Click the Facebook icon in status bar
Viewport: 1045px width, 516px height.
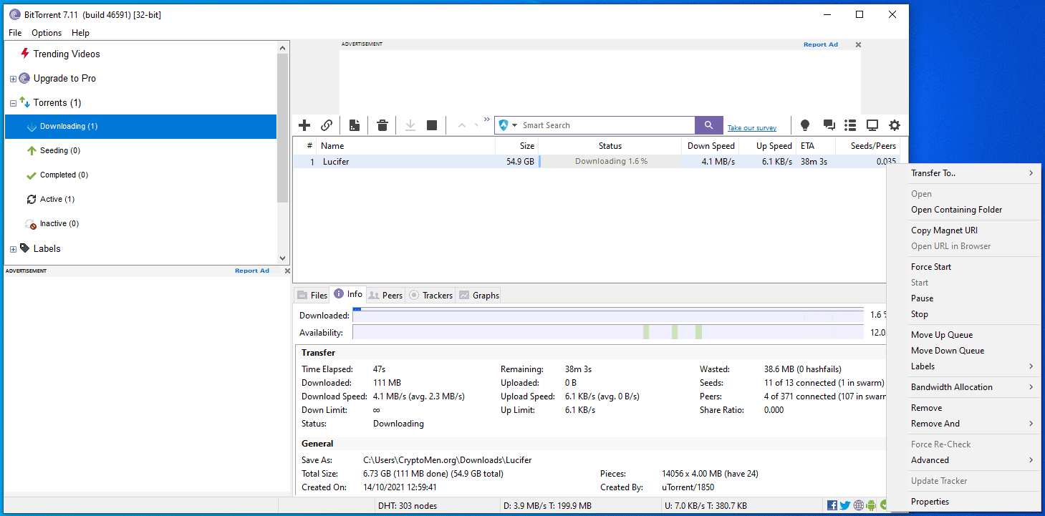pyautogui.click(x=832, y=505)
